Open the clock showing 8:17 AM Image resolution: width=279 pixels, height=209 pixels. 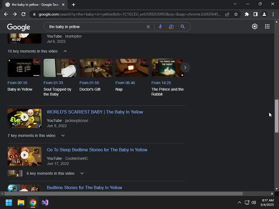coord(267,202)
